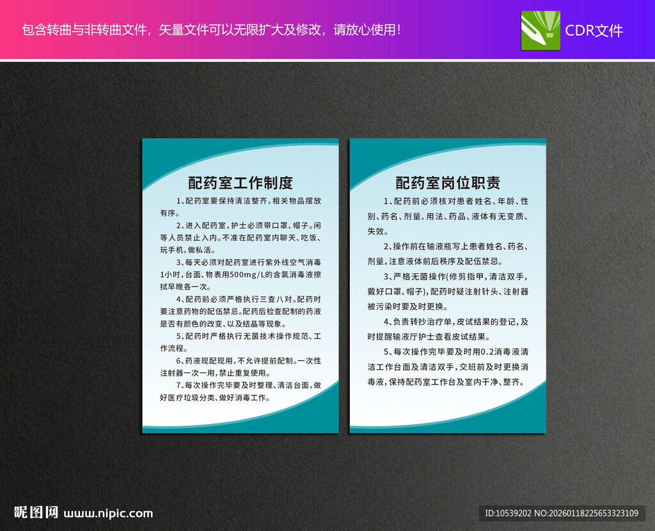Click the line "4、配药前必须严格执行三查八对"
This screenshot has height=531, width=655.
pyautogui.click(x=249, y=299)
